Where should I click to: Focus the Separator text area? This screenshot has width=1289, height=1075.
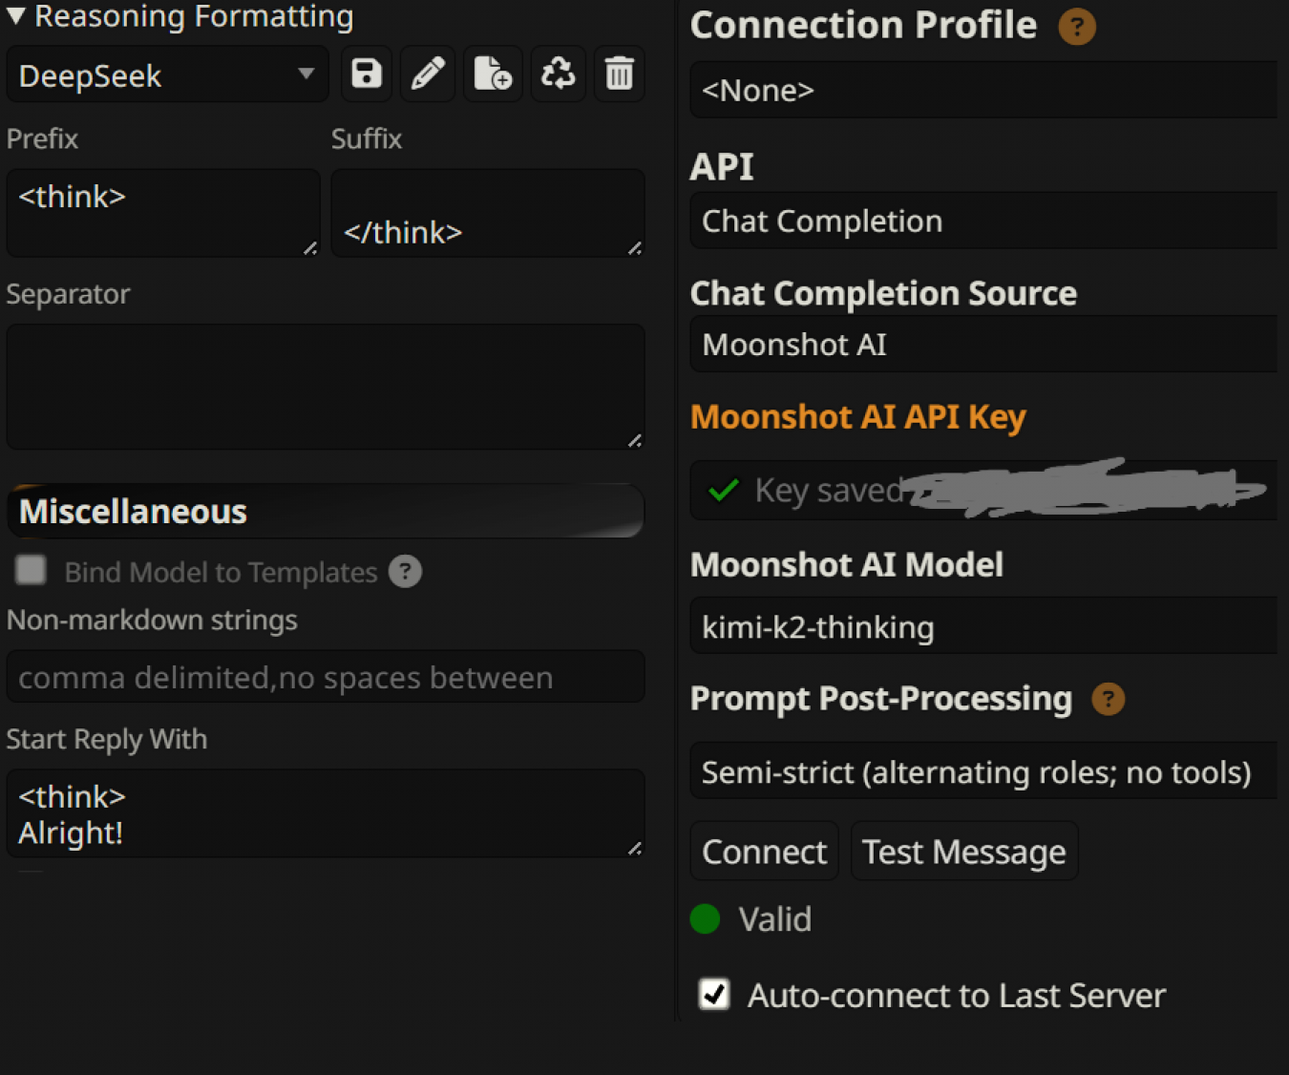pos(326,387)
